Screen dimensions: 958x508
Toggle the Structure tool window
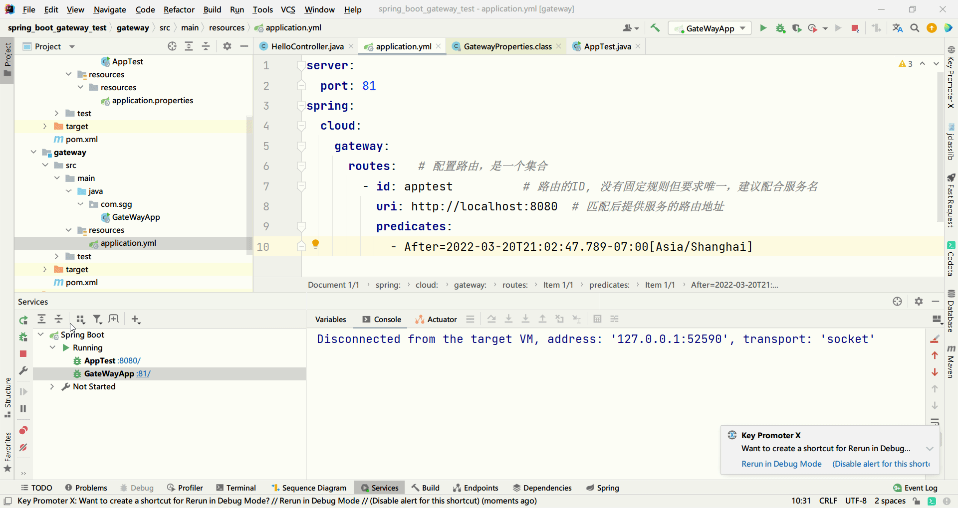click(x=7, y=397)
